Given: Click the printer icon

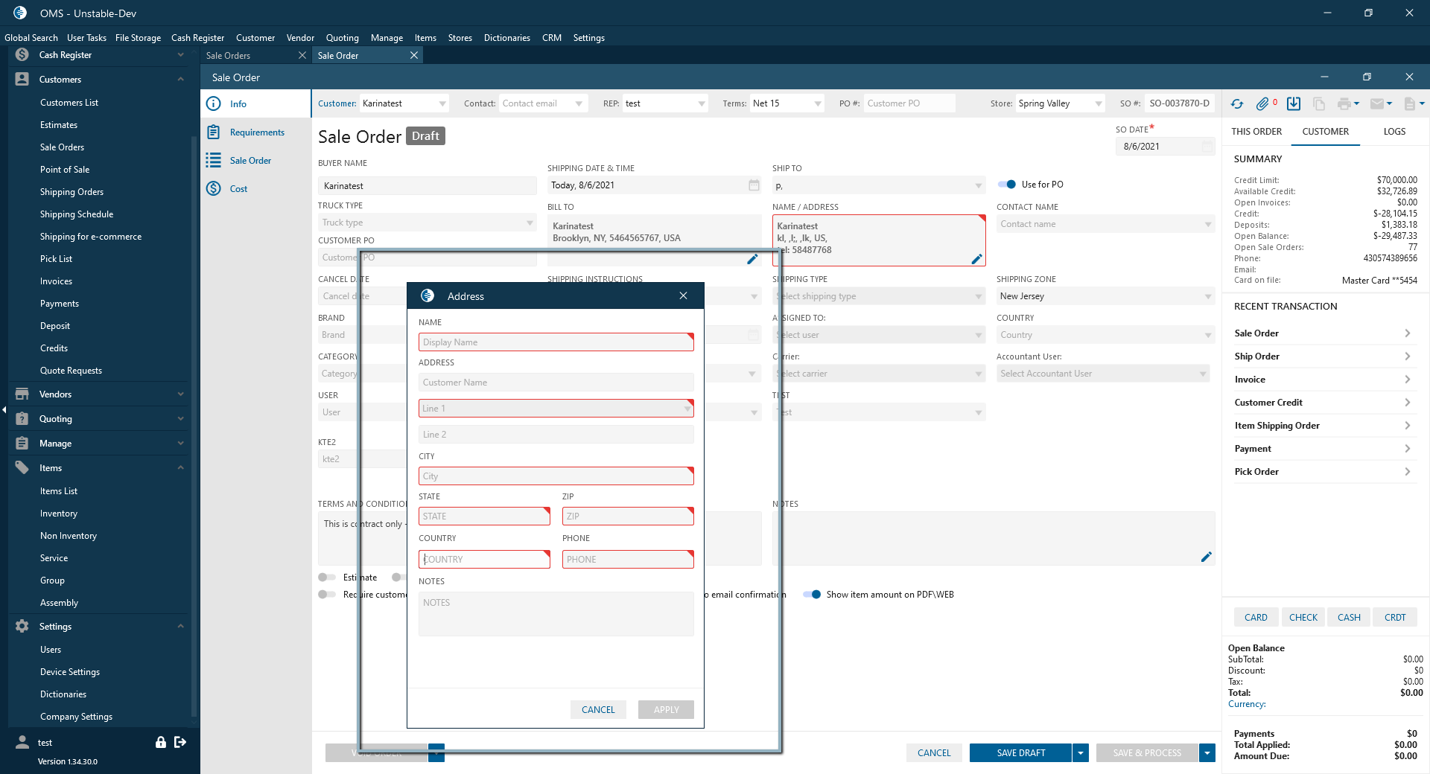Looking at the screenshot, I should coord(1344,104).
